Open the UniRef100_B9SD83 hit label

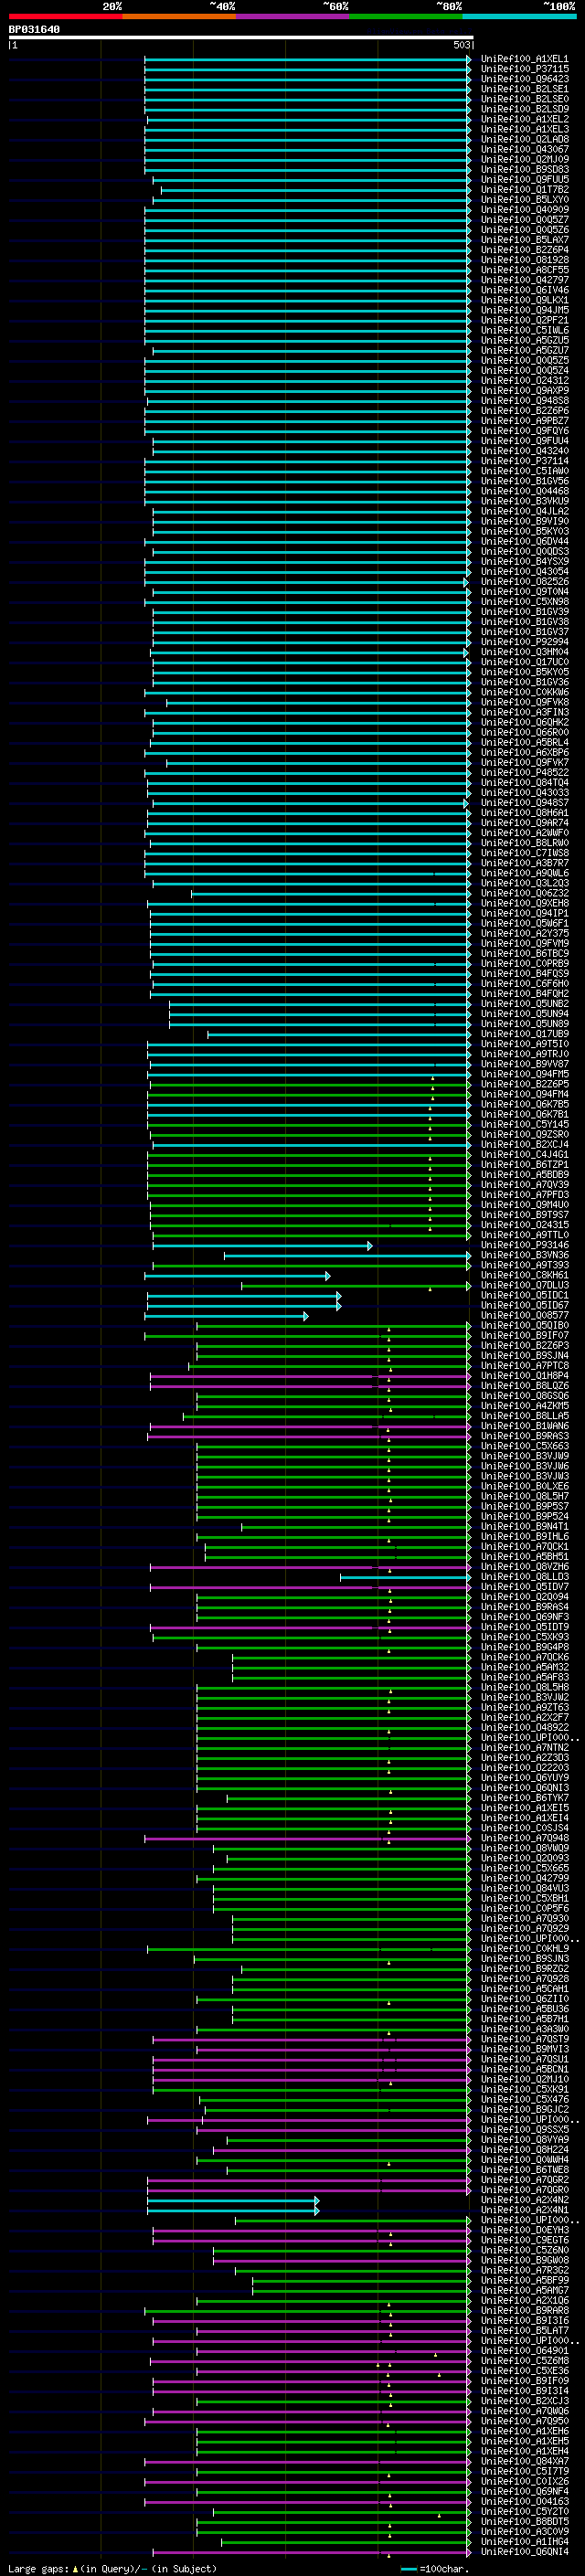pyautogui.click(x=524, y=170)
